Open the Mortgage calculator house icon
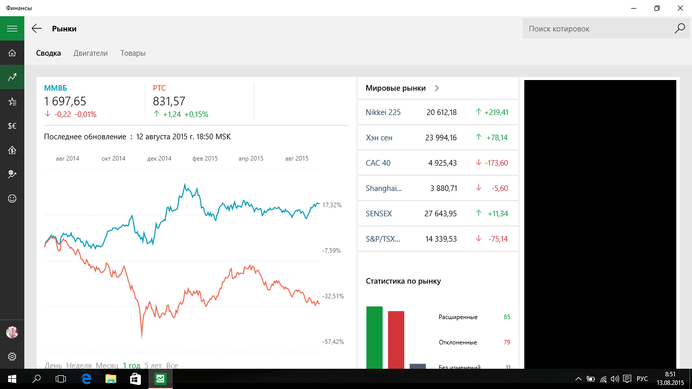 tap(12, 150)
